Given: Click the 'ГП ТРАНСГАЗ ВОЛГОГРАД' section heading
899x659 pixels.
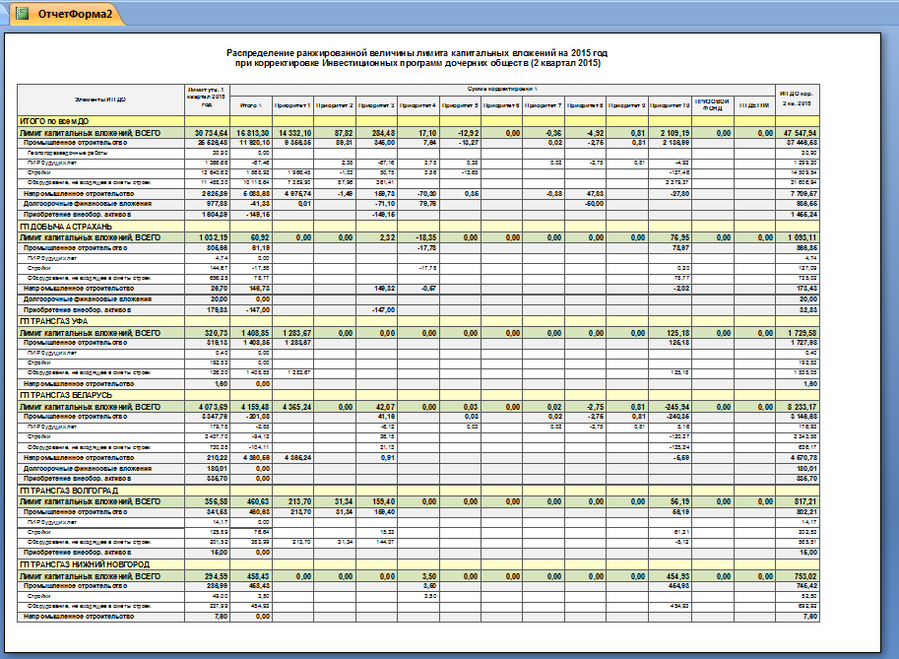Looking at the screenshot, I should click(x=69, y=491).
